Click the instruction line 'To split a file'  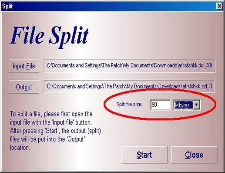coord(51,114)
